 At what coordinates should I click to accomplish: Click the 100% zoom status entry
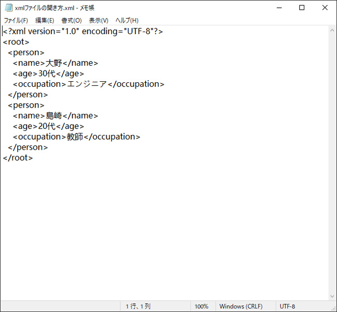pos(201,306)
